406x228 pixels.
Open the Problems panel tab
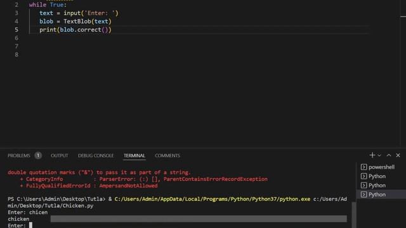(18, 156)
